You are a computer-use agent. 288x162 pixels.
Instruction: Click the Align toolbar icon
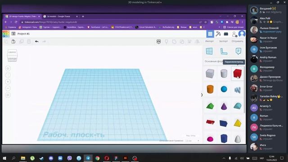pyautogui.click(x=189, y=41)
